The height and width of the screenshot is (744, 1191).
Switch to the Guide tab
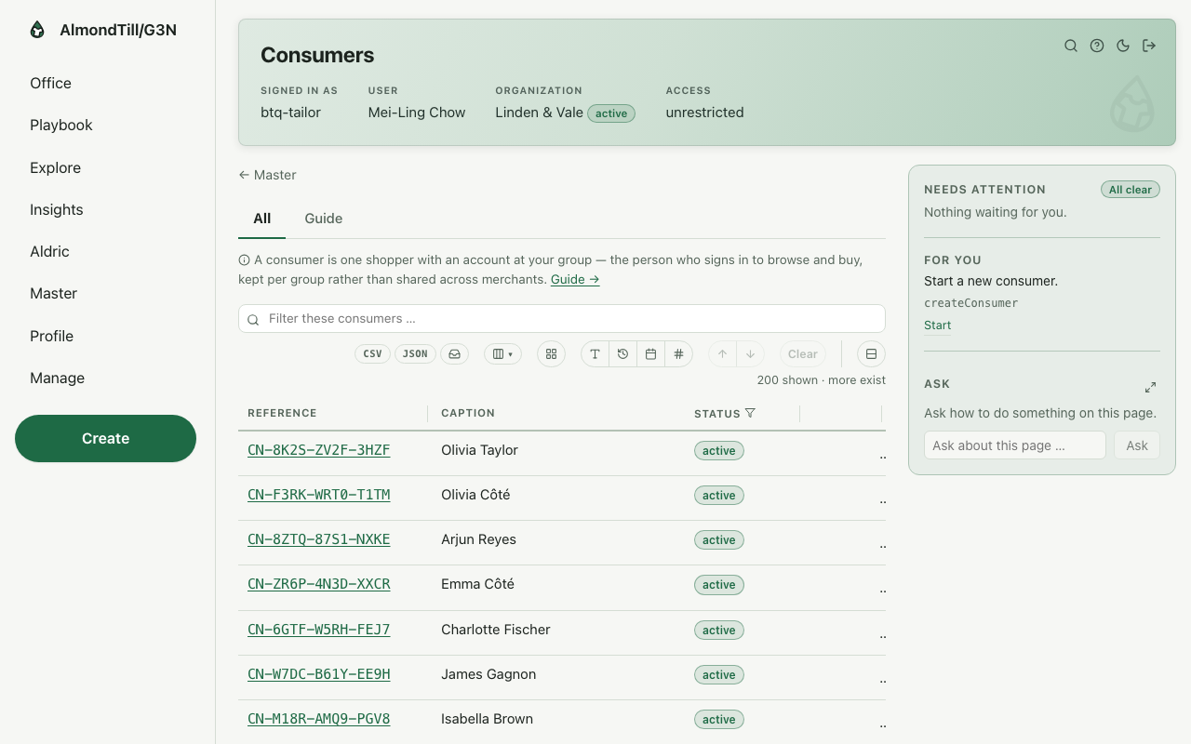point(324,219)
